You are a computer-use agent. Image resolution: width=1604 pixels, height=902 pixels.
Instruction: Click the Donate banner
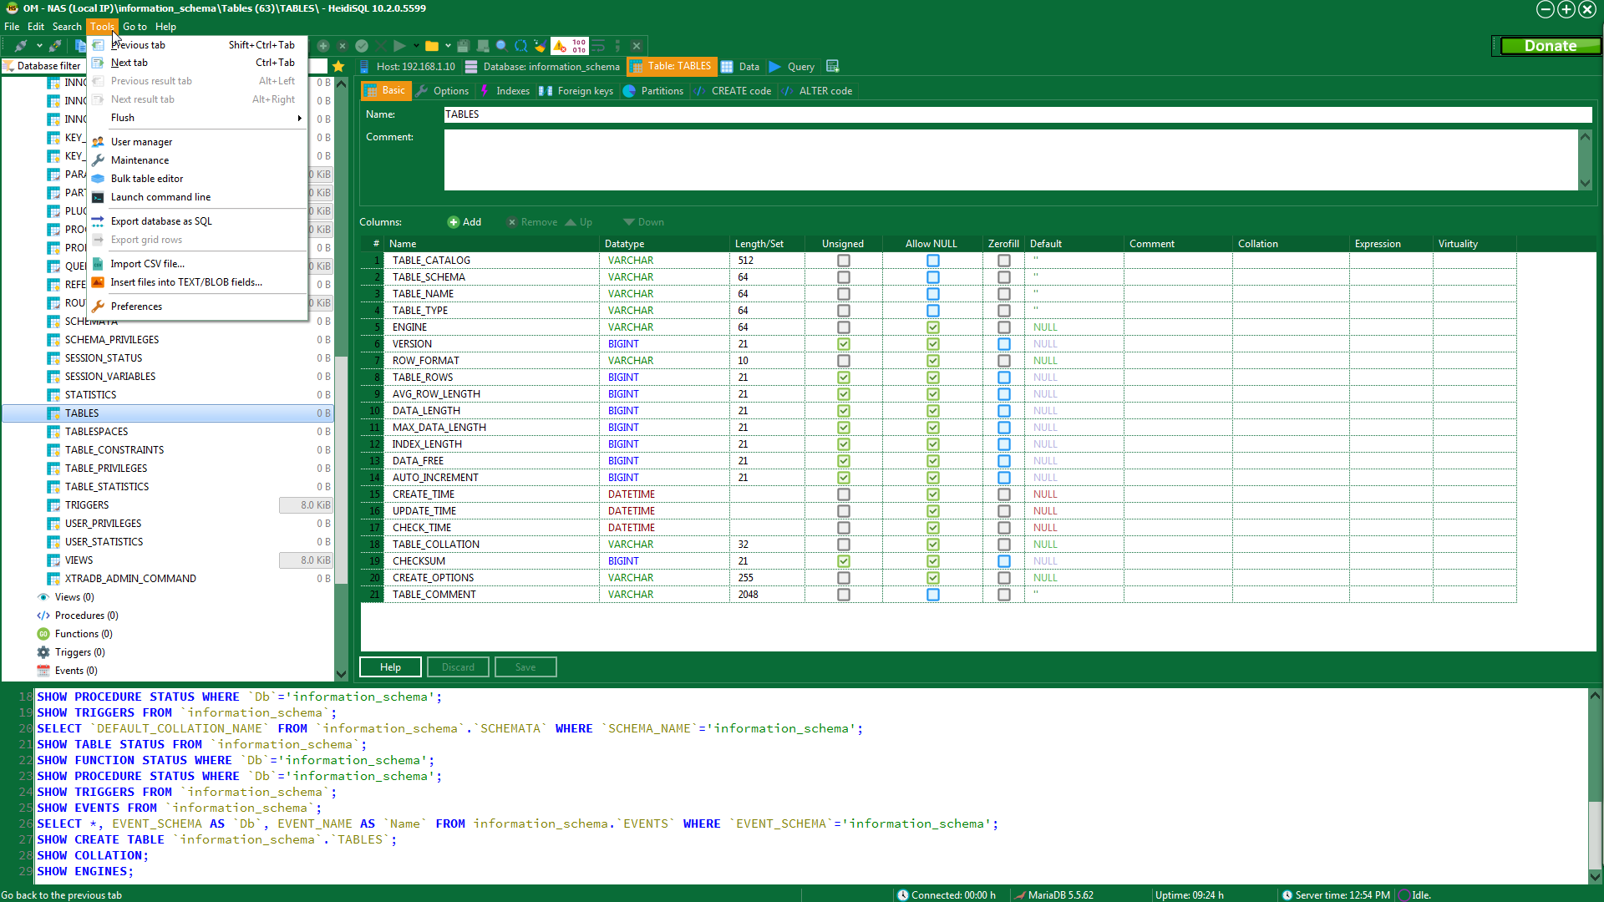pos(1550,46)
